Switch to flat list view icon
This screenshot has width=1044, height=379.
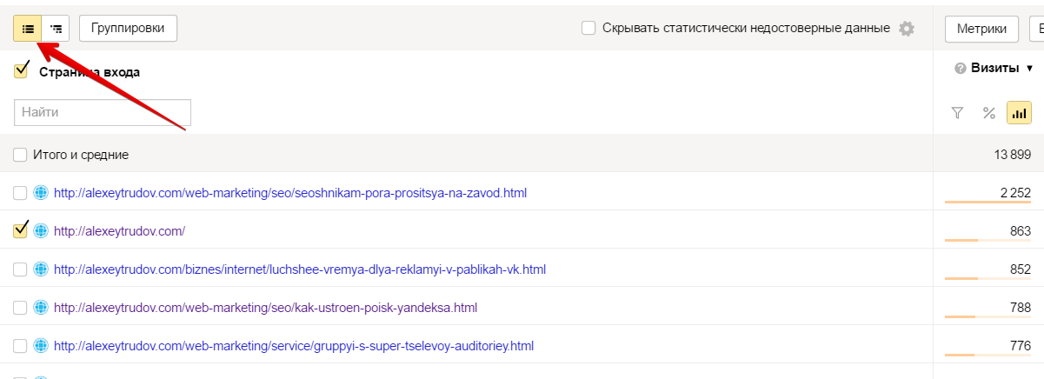pos(28,29)
